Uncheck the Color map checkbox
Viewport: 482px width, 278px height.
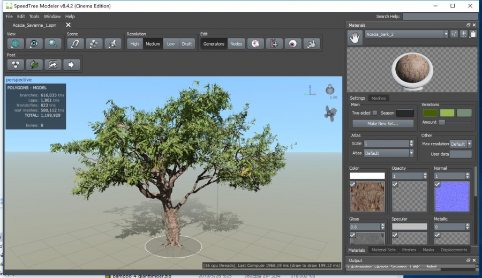(352, 184)
